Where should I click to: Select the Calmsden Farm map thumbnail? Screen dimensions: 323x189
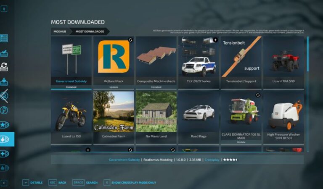click(x=114, y=112)
